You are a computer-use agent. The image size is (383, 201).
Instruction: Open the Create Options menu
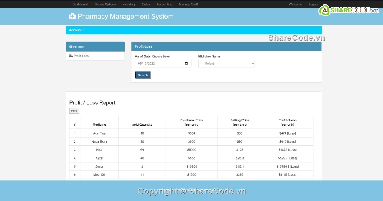105,4
